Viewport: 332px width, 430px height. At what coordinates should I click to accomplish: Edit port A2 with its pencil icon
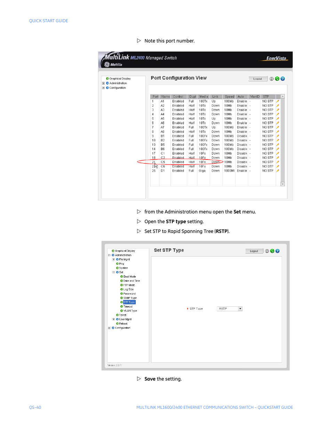pyautogui.click(x=278, y=105)
